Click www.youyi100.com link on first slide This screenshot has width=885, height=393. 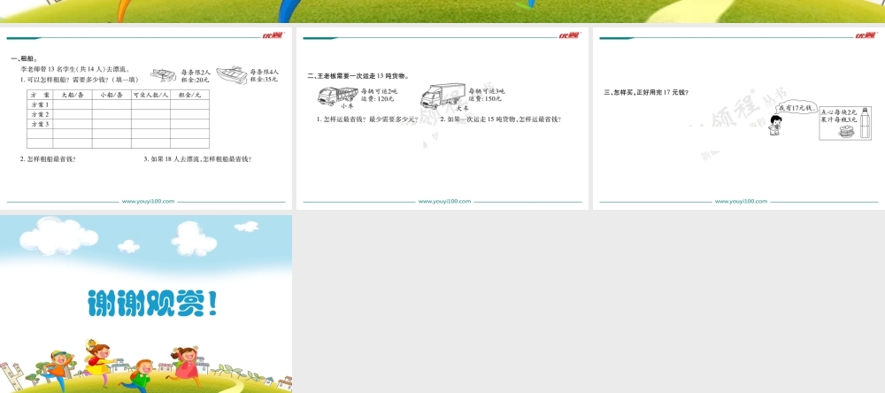click(x=149, y=201)
